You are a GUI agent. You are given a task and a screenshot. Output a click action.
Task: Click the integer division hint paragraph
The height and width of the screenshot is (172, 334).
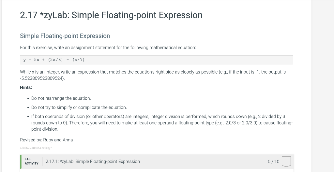(162, 123)
